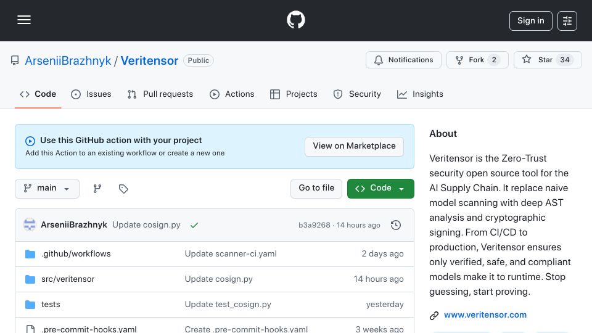Screen dimensions: 592x333
Task: Open the .pre-commit-hooks.yaml file
Action: tap(89, 329)
